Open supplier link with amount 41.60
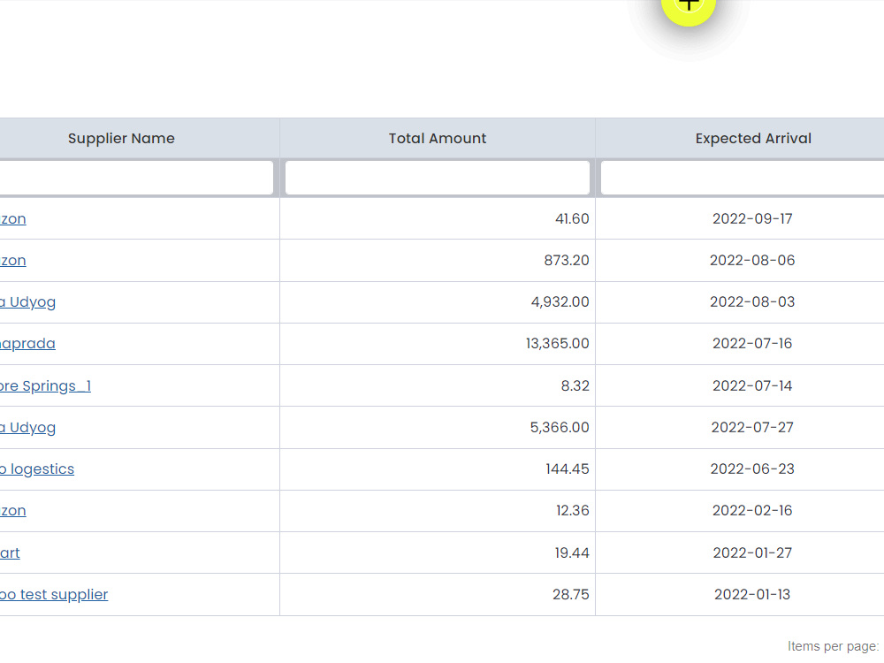 [13, 218]
